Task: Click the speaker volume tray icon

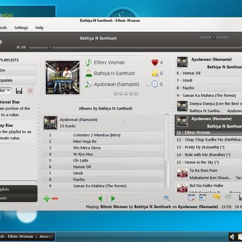Action: click(232, 237)
